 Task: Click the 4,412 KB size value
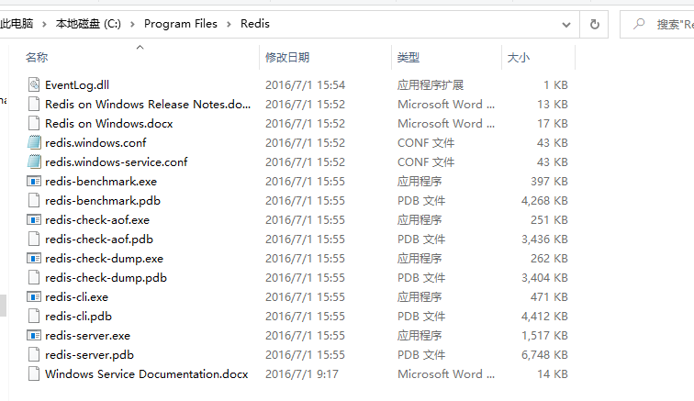[544, 316]
